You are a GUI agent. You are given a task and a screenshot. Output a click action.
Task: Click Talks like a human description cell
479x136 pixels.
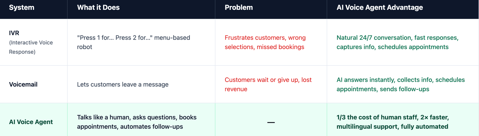click(137, 122)
